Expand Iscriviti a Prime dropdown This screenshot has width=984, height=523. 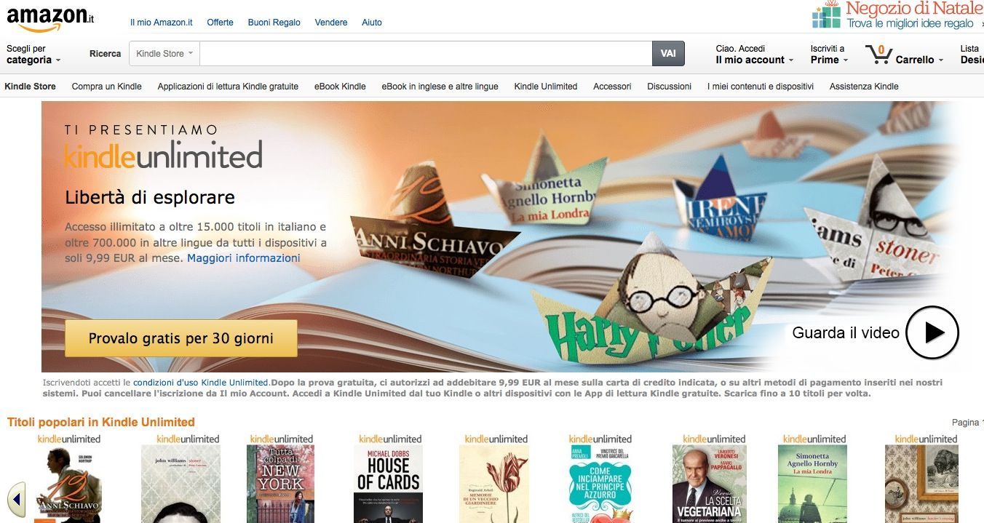[829, 55]
